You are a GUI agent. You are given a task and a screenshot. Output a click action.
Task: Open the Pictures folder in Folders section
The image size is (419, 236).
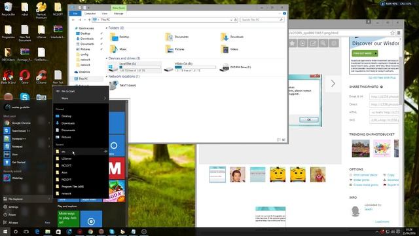pos(175,49)
